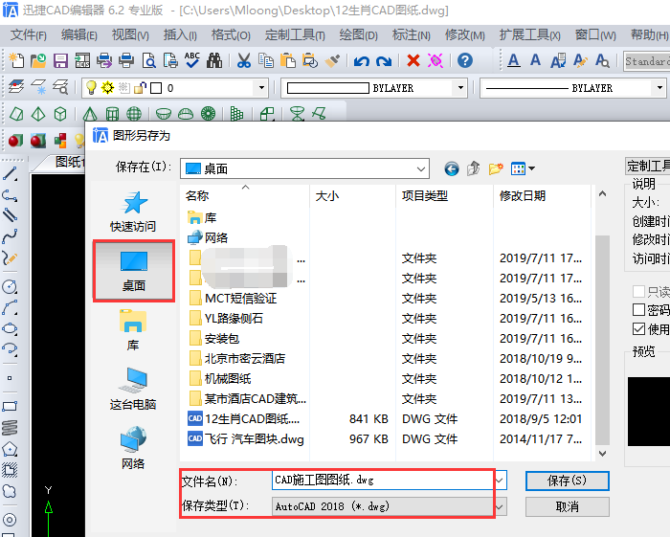Open the 标注(N) menu
Screen dimensions: 670x537
[411, 35]
